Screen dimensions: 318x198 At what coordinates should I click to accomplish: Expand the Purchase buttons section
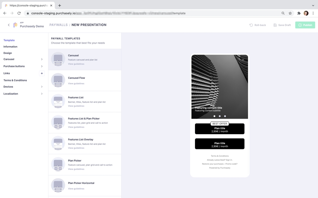pyautogui.click(x=42, y=66)
